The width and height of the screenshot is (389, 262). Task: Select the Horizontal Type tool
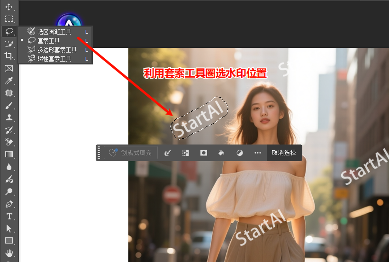pos(9,216)
